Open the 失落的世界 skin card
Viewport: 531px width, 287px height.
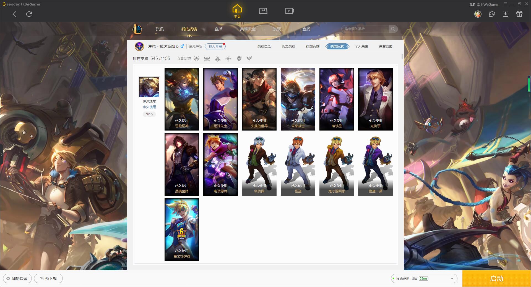click(x=259, y=99)
